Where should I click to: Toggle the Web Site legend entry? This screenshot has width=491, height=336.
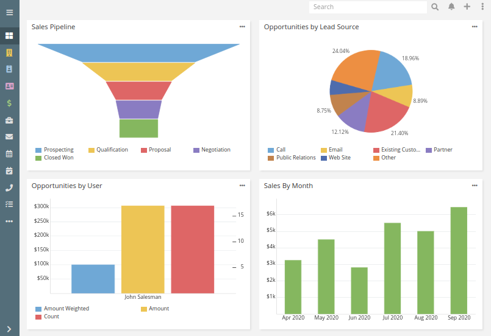pyautogui.click(x=336, y=158)
